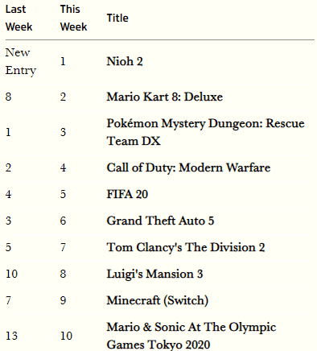Click Grand Theft Auto 5 entry
This screenshot has height=351, width=317.
pos(160,221)
